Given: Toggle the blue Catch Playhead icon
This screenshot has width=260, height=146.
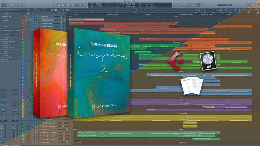Looking at the screenshot, I should [68, 10].
